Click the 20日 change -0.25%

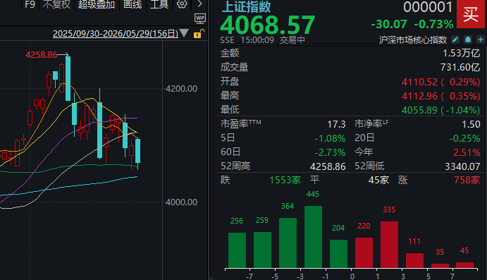coord(464,138)
